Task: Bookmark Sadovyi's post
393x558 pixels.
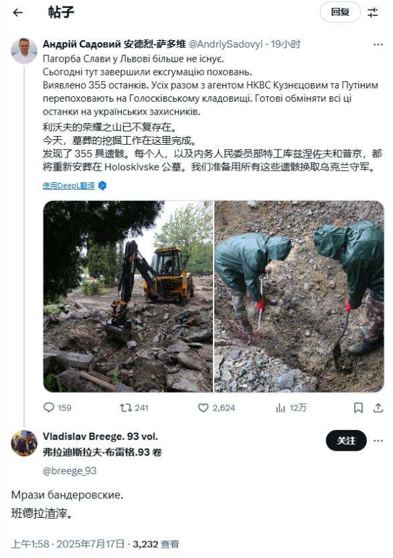Action: [x=358, y=408]
